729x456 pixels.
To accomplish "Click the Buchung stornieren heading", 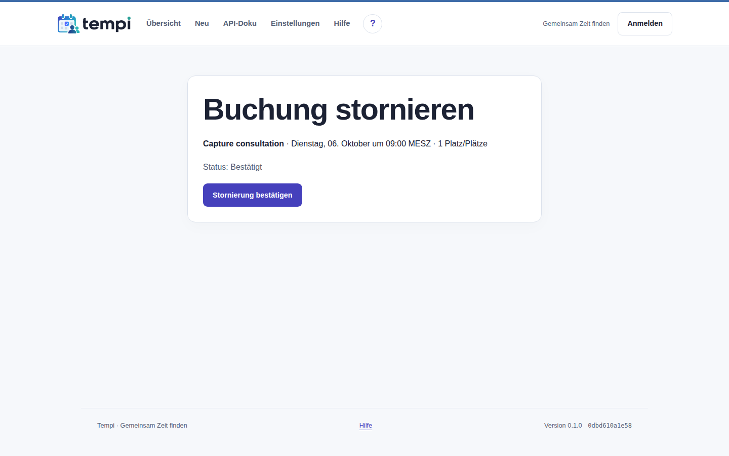I will [x=339, y=109].
